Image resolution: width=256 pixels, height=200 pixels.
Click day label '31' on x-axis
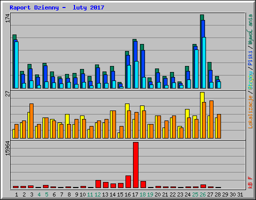click(240, 194)
